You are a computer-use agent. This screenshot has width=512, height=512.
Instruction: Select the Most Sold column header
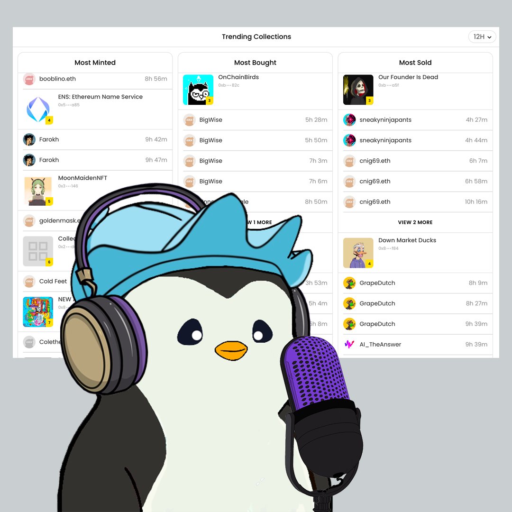[x=415, y=63]
